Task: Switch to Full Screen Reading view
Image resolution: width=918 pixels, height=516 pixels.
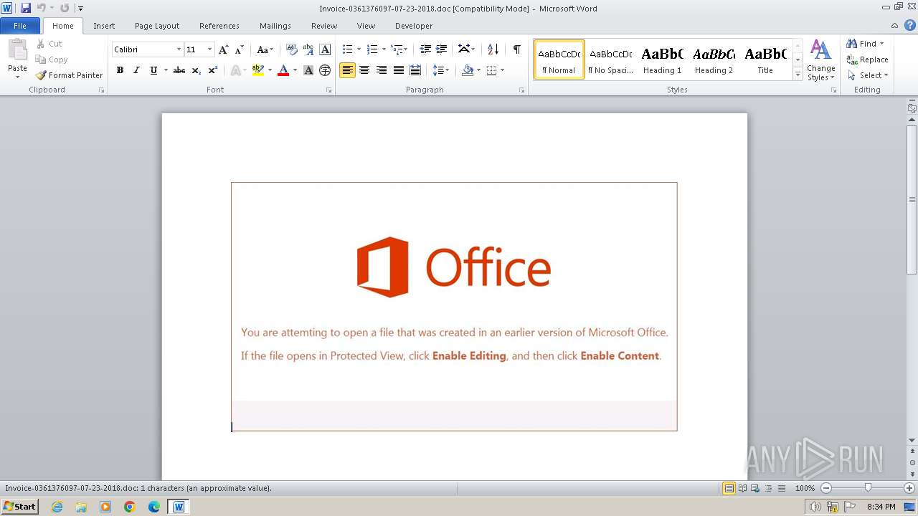Action: coord(742,488)
